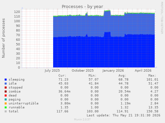Click the paging legend color swatch
Viewport: 165px width, 123px height.
(x=6, y=99)
